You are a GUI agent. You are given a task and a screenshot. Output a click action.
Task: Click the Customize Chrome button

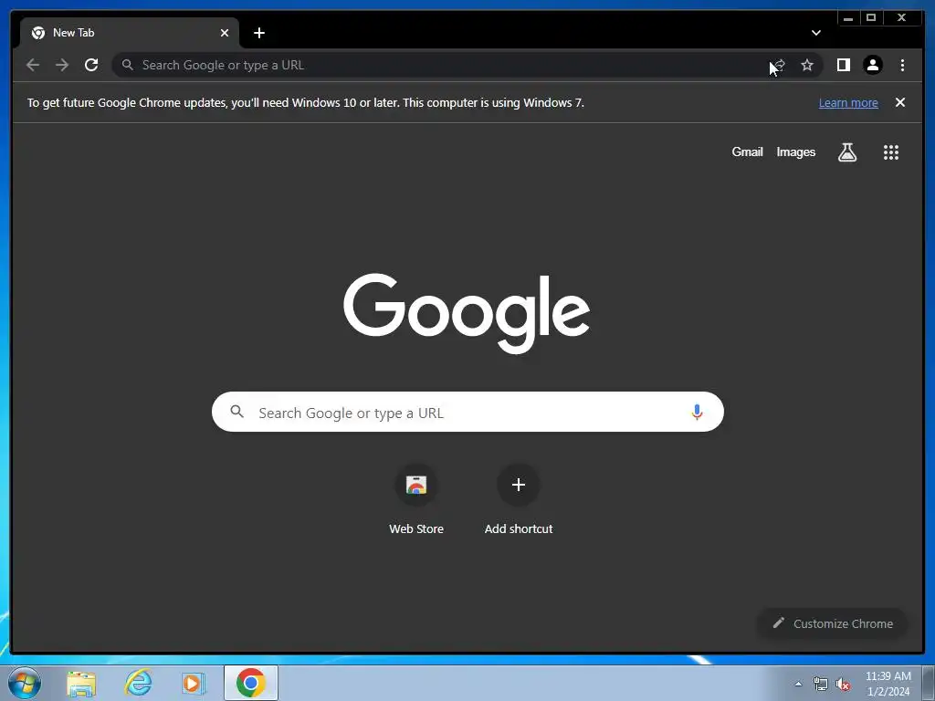(x=833, y=623)
